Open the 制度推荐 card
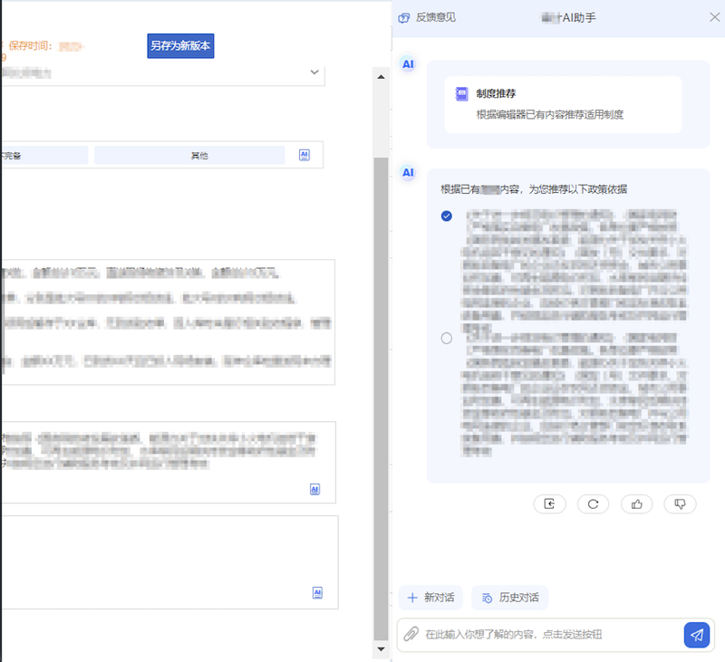Screen dimensions: 725x662 coord(563,104)
